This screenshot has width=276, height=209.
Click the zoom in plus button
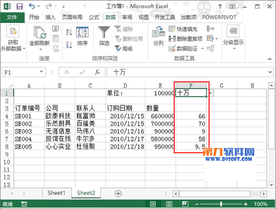click(x=246, y=204)
